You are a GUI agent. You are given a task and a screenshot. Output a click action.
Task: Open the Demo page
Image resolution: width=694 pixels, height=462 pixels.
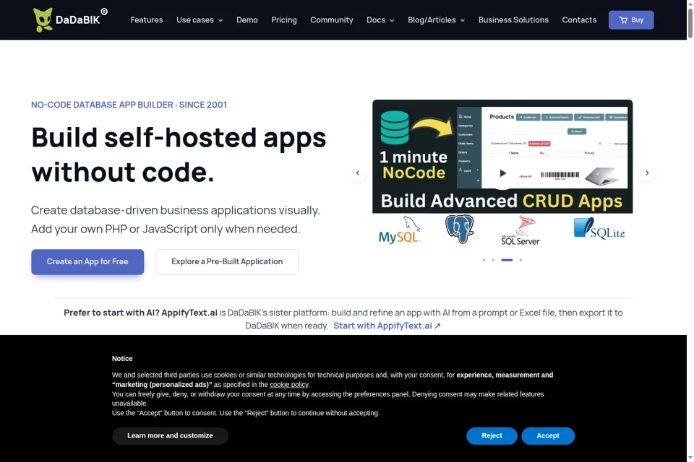coord(247,20)
